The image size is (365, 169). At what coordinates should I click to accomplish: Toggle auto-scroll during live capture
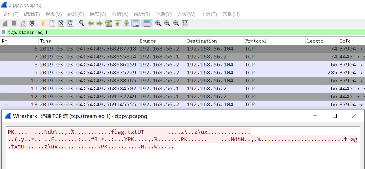[136, 23]
